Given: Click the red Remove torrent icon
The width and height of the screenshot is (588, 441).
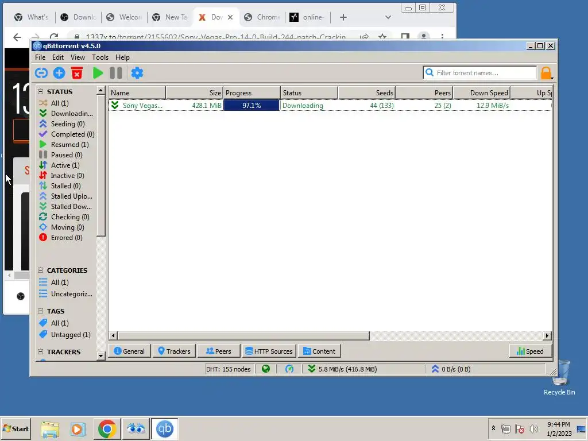Looking at the screenshot, I should pos(77,73).
